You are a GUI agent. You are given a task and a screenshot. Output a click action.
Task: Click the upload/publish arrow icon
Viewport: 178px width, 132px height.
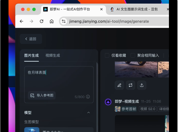click(x=142, y=85)
